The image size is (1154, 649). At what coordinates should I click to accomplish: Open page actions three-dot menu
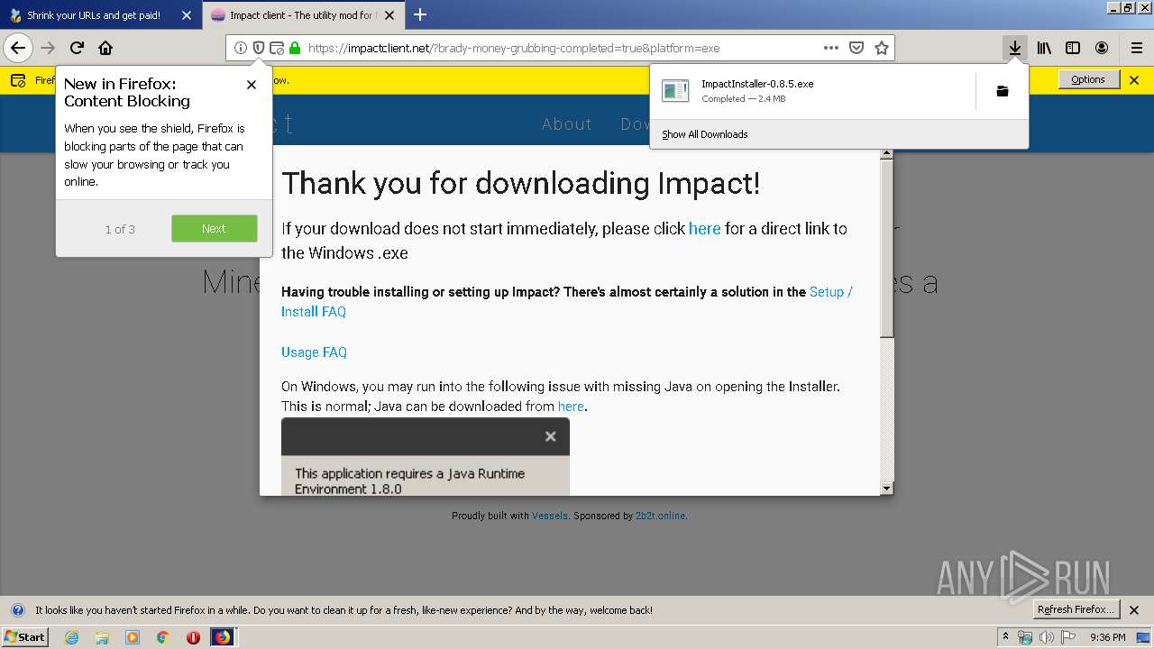click(831, 48)
